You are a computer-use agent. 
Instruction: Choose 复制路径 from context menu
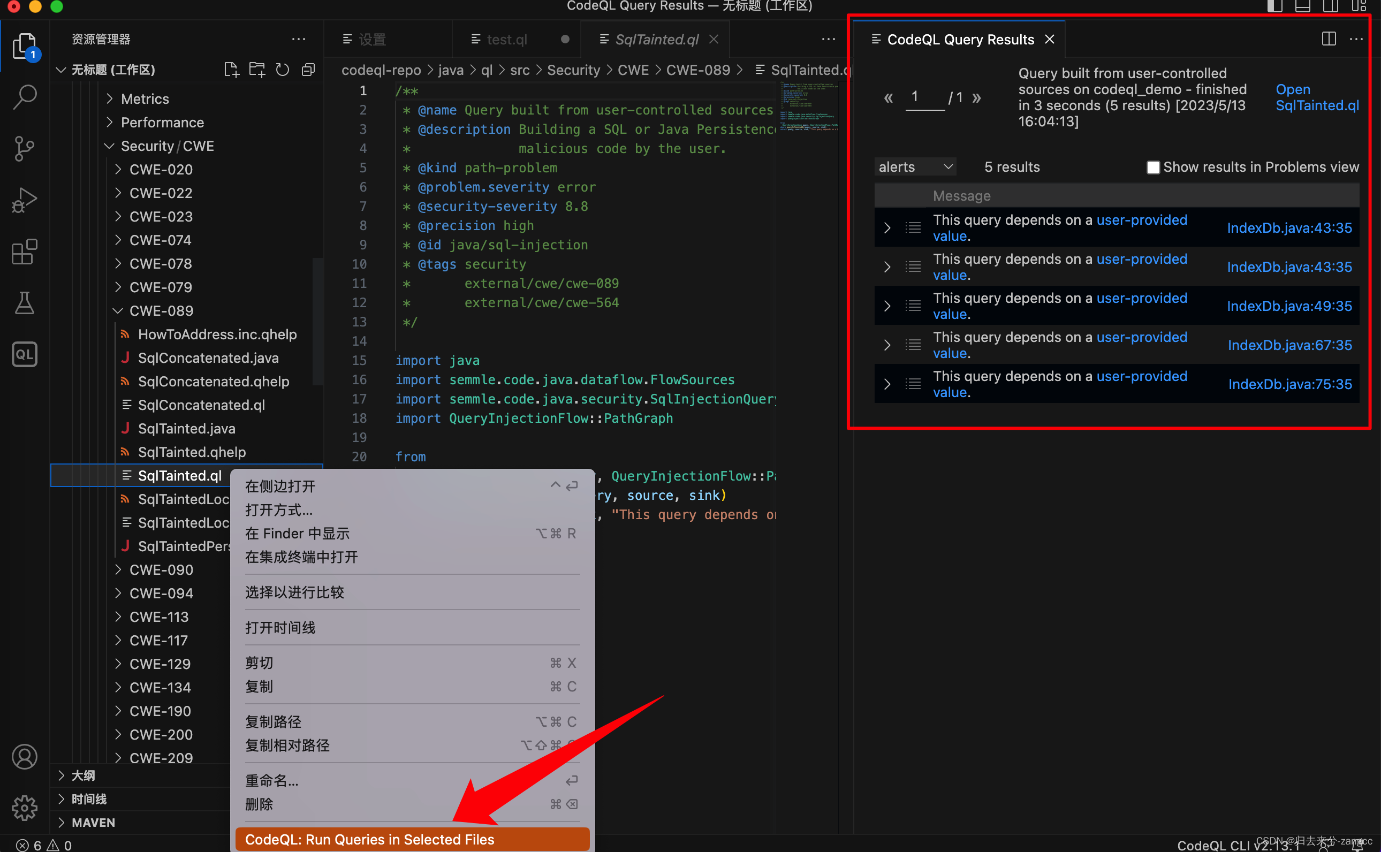coord(412,722)
